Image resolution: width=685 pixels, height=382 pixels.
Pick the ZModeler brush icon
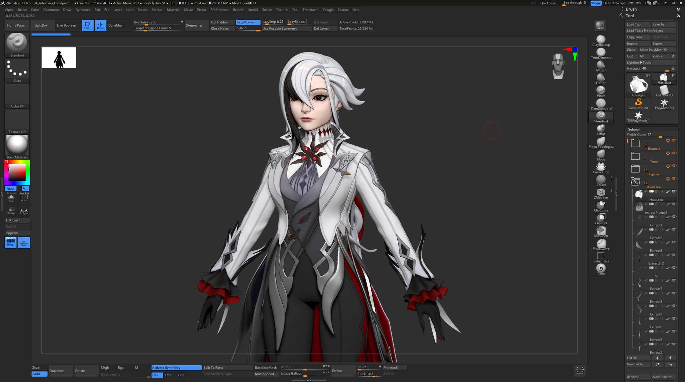click(601, 193)
